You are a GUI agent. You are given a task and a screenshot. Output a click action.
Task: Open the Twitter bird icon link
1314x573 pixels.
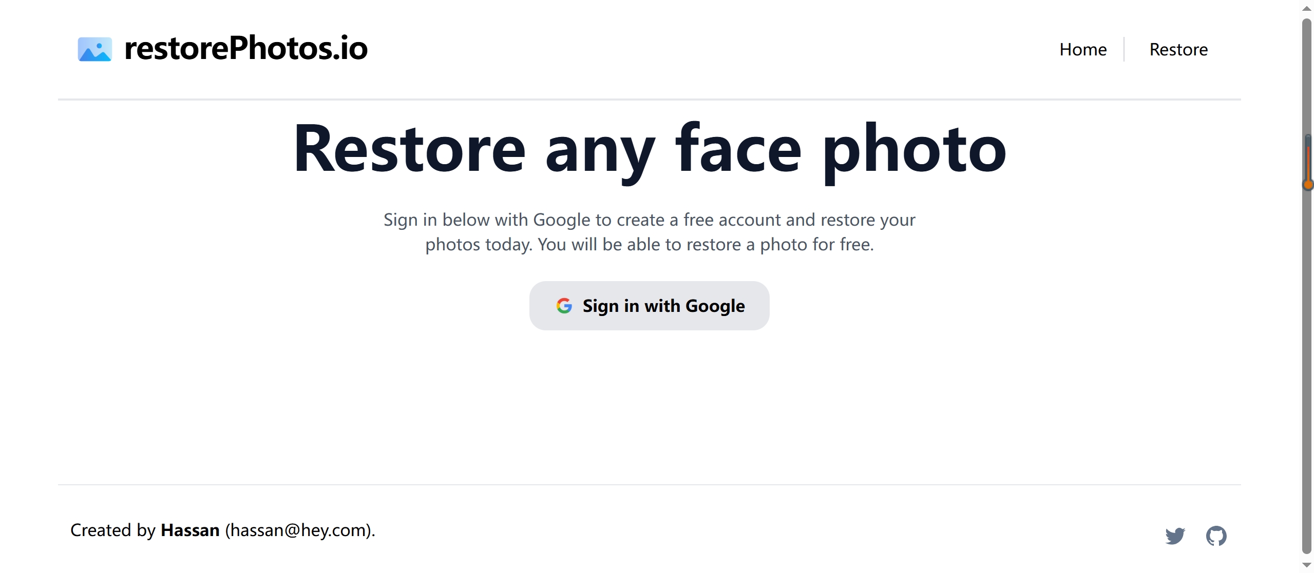(x=1175, y=536)
